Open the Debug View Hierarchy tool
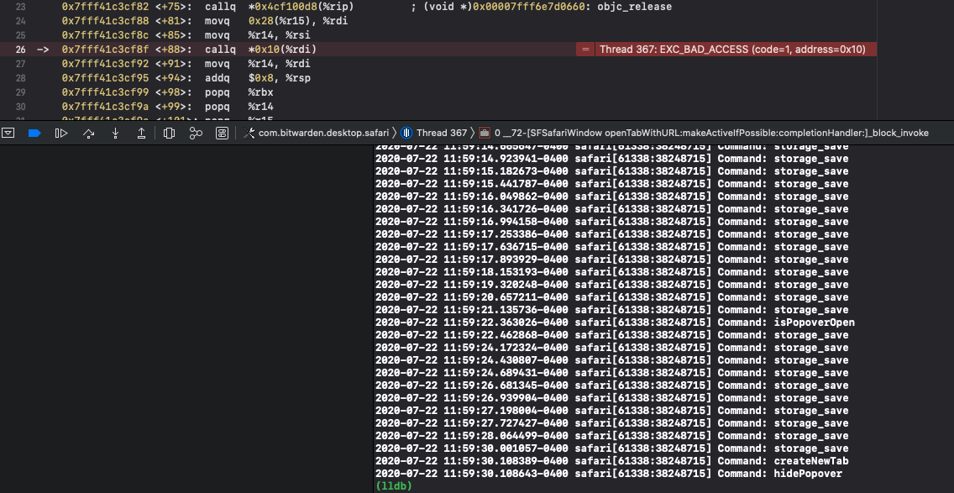The image size is (954, 493). click(x=169, y=133)
